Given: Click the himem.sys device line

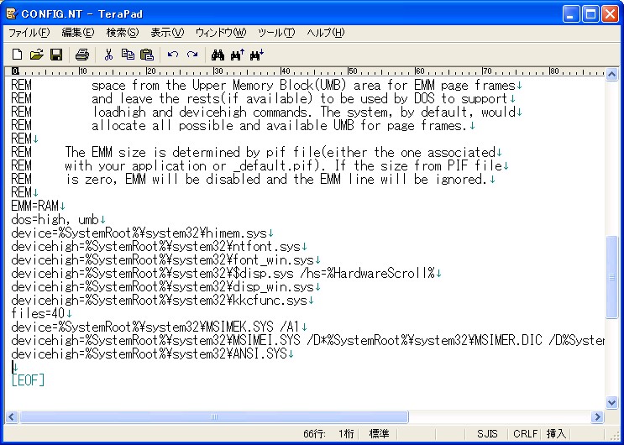Looking at the screenshot, I should (142, 233).
